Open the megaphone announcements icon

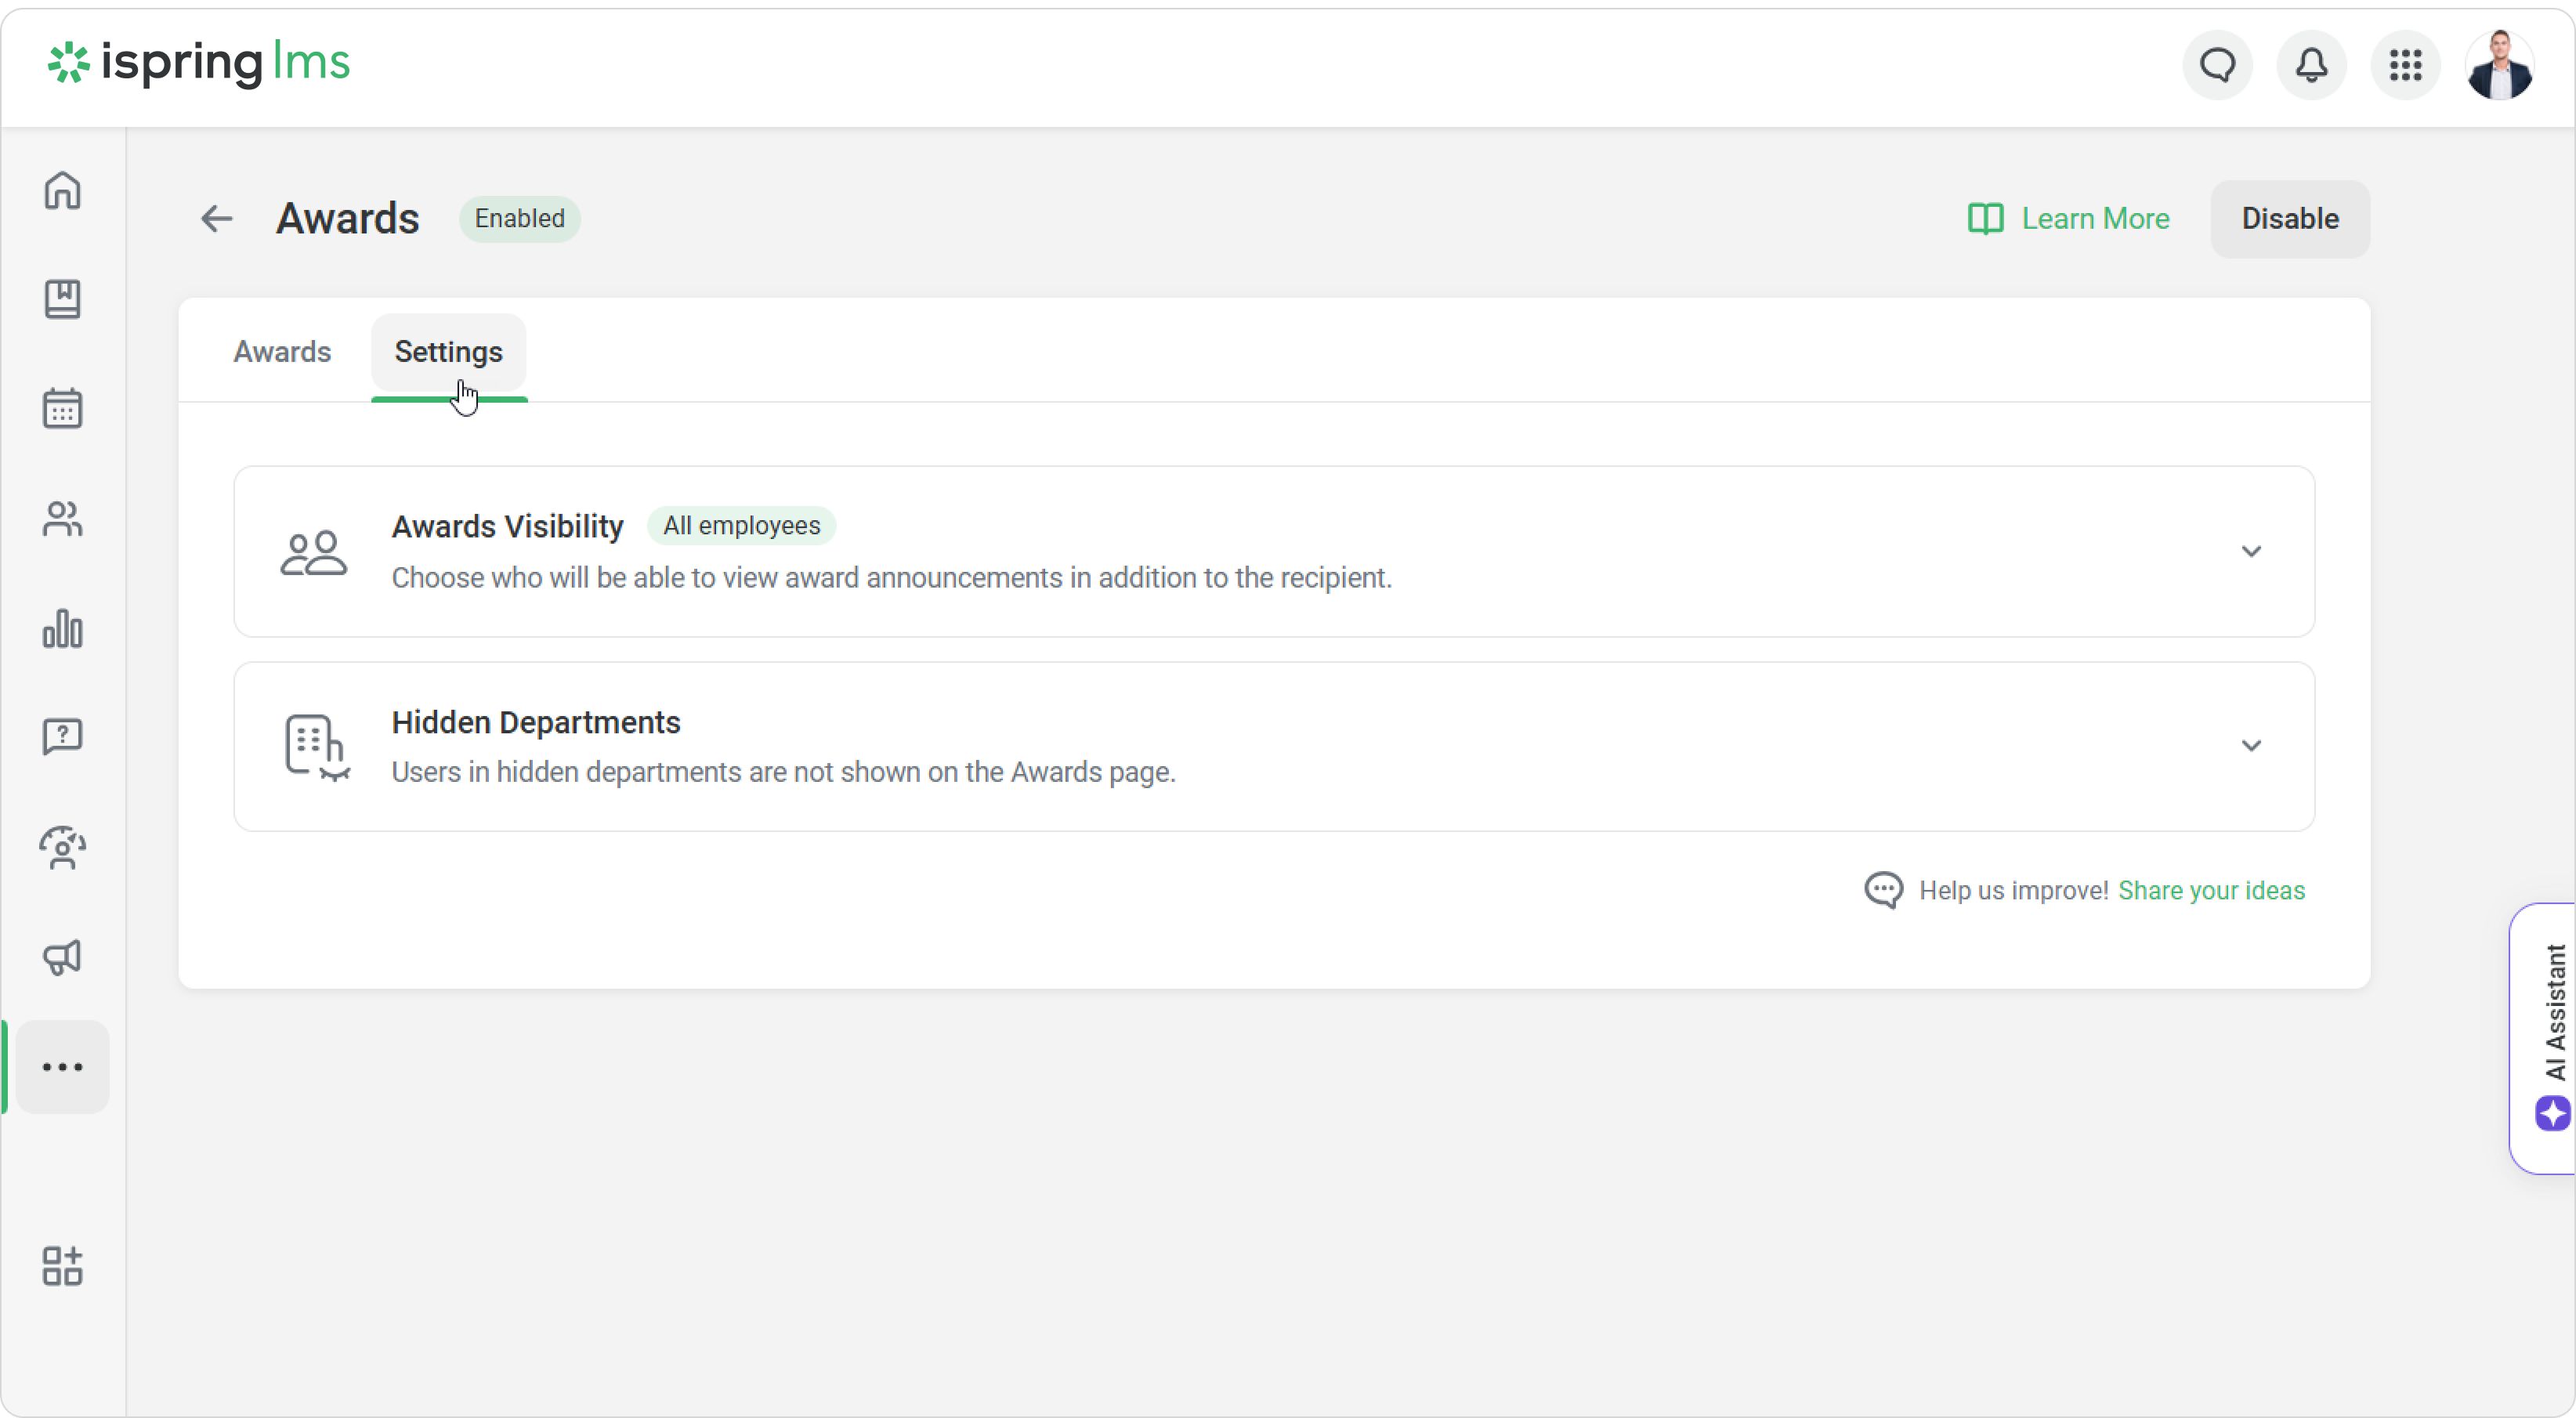pos(62,957)
